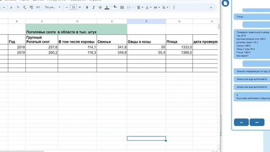
Task: Open the cell fill color picker
Action: pos(115,7)
